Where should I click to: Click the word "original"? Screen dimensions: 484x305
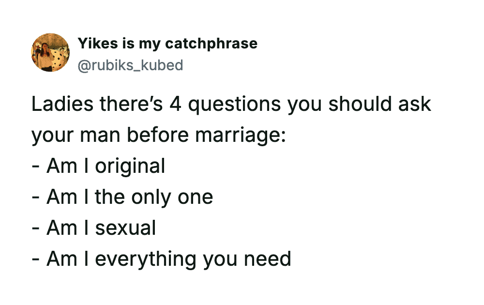(130, 167)
